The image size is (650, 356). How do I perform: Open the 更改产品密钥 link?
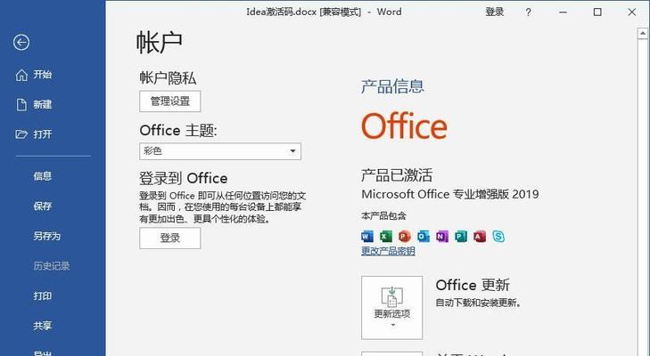(388, 251)
